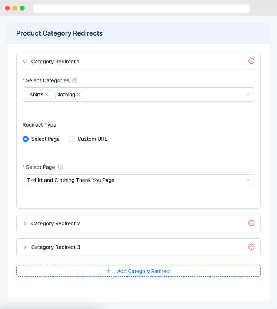This screenshot has width=277, height=309.
Task: Switch redirect type to Custom URL
Action: pos(71,139)
